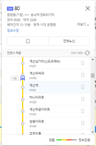Toggle bookmark for 계산우체국 stop
This screenshot has height=146, width=96.
coord(83,75)
